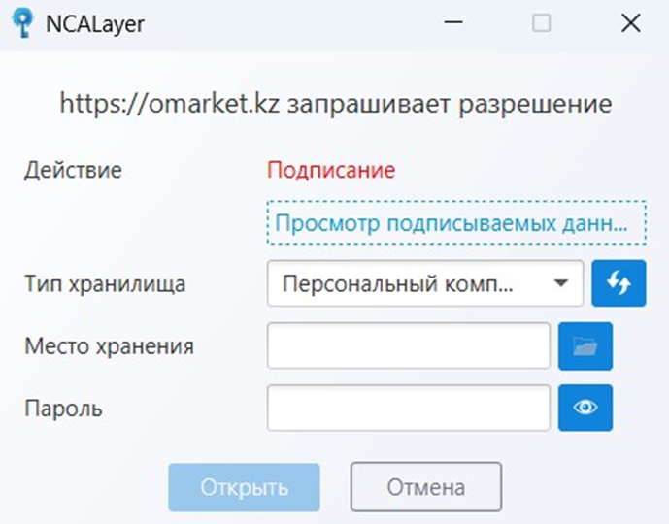
Task: Browse for key file using the folder icon
Action: pos(585,346)
